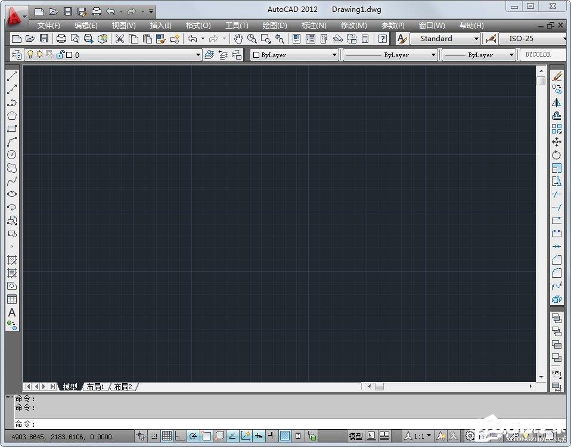Click the Pan hand icon
Screen dimensions: 571x447
[238, 39]
